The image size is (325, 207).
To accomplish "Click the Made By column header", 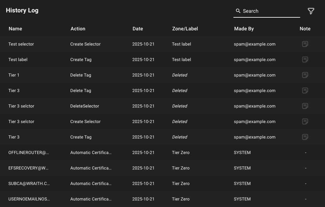I will point(244,29).
